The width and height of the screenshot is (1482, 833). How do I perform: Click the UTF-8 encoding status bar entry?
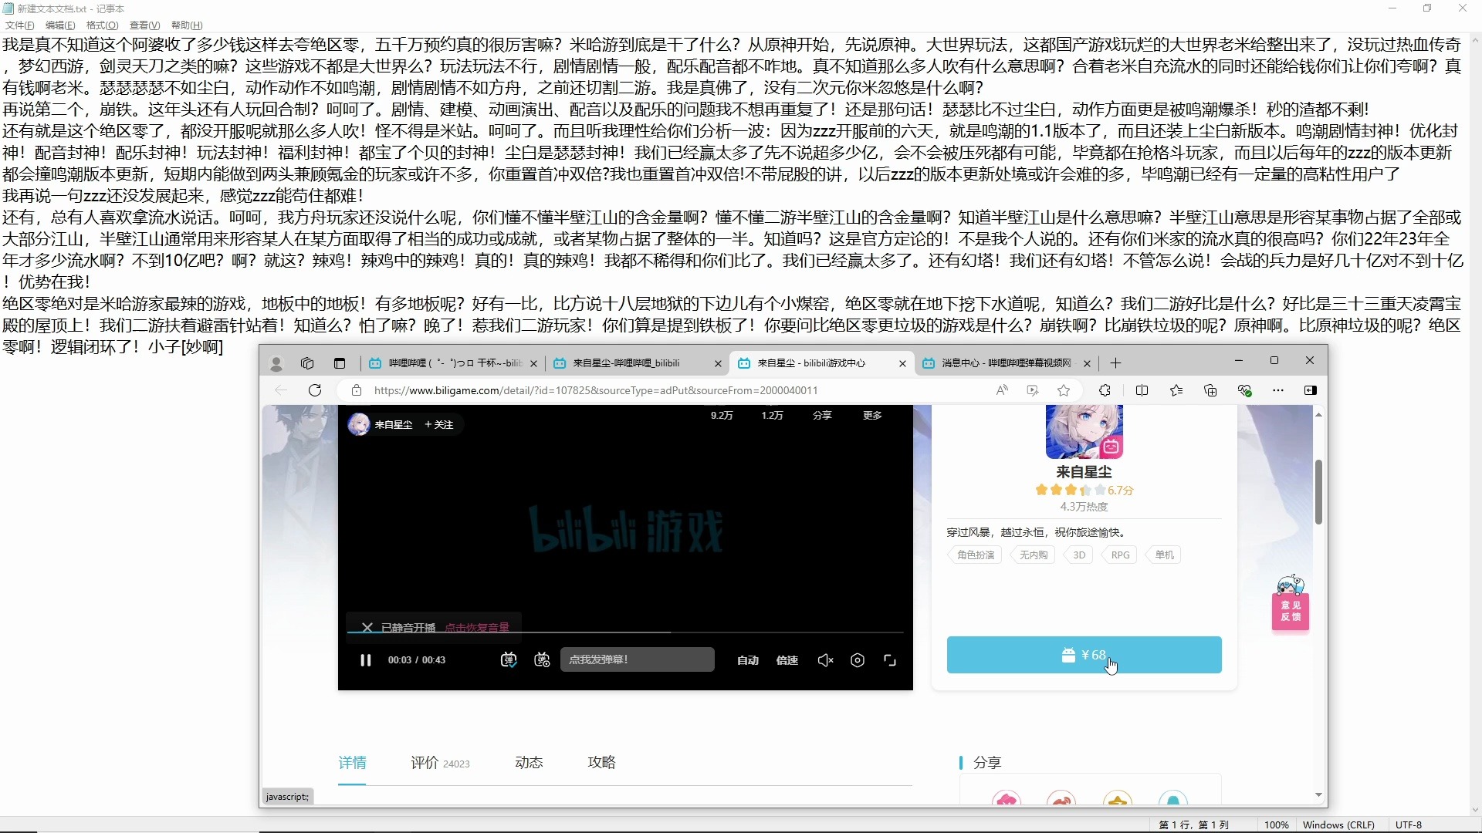click(x=1409, y=825)
